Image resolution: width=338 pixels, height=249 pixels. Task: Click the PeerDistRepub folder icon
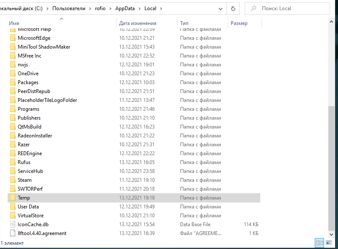13,91
